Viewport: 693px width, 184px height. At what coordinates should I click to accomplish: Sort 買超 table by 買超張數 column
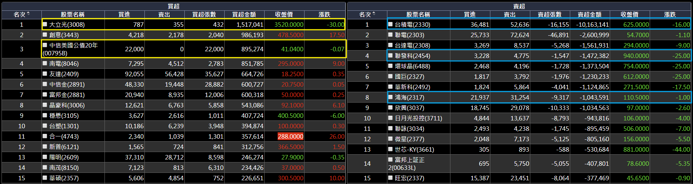204,14
